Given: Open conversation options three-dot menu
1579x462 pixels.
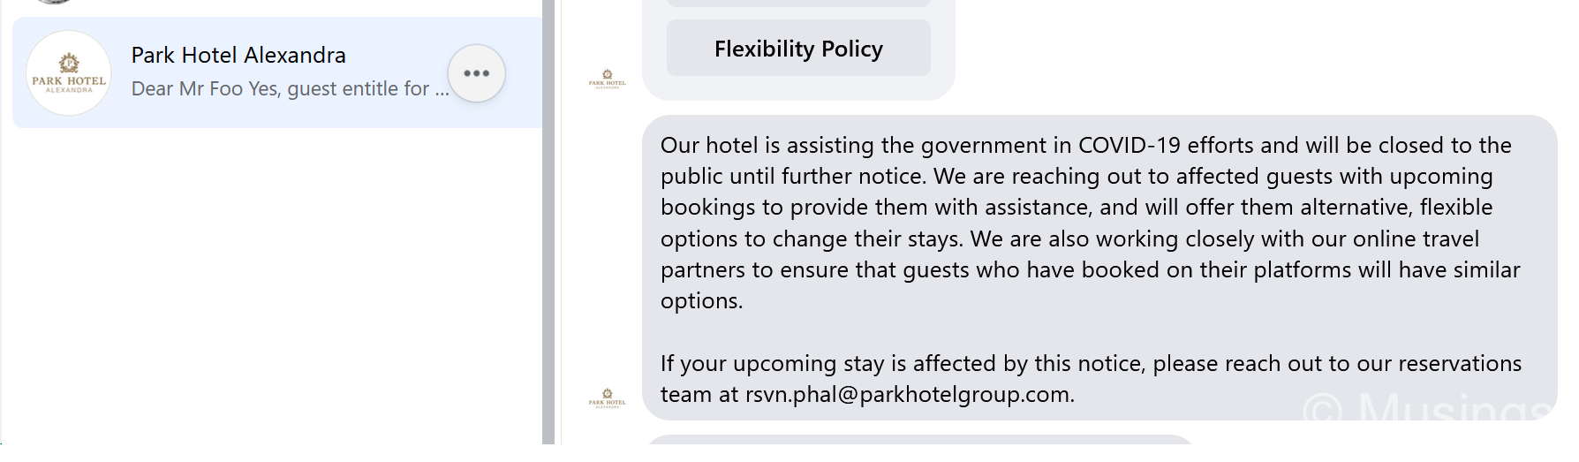Looking at the screenshot, I should coord(477,73).
